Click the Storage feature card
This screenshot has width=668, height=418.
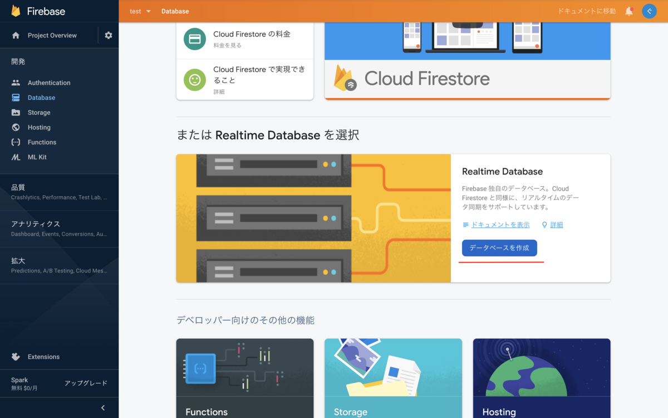(393, 378)
